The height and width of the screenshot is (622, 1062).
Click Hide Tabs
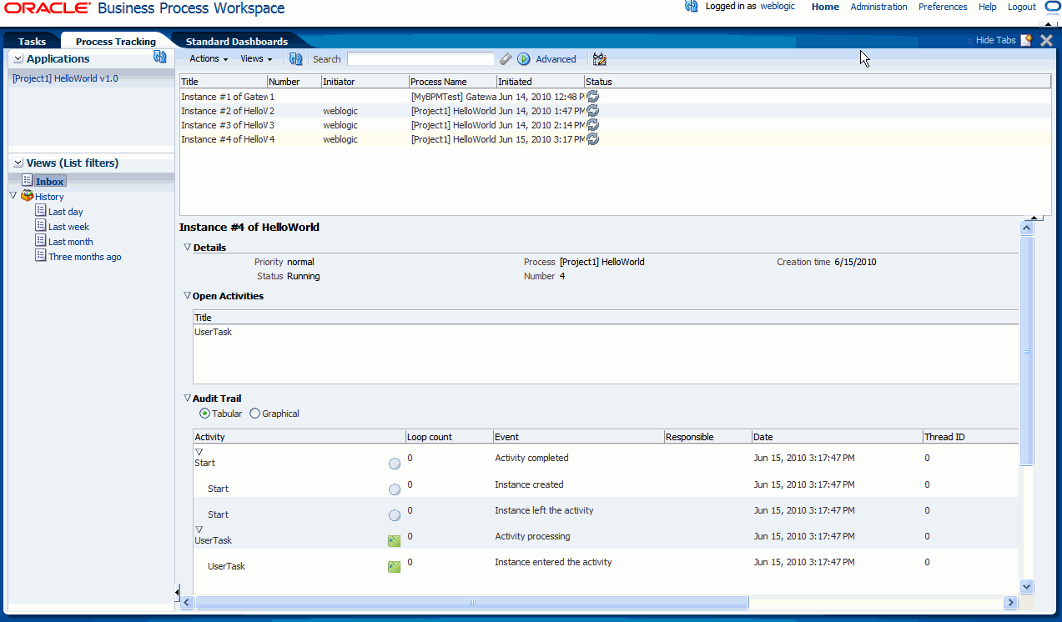(995, 40)
